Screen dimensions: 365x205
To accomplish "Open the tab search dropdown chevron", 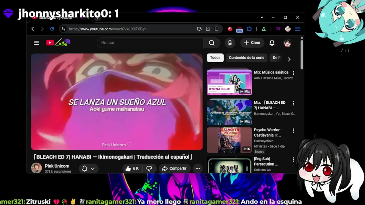I will (x=262, y=17).
